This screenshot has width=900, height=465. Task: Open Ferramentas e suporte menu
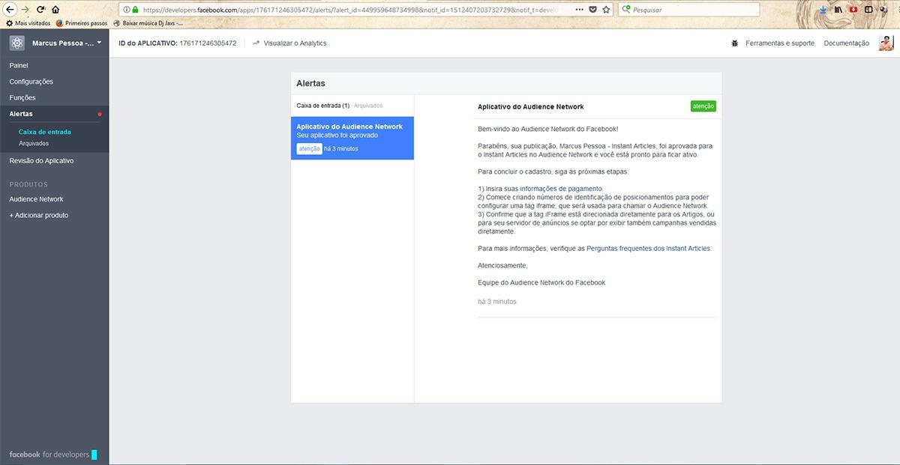click(780, 43)
